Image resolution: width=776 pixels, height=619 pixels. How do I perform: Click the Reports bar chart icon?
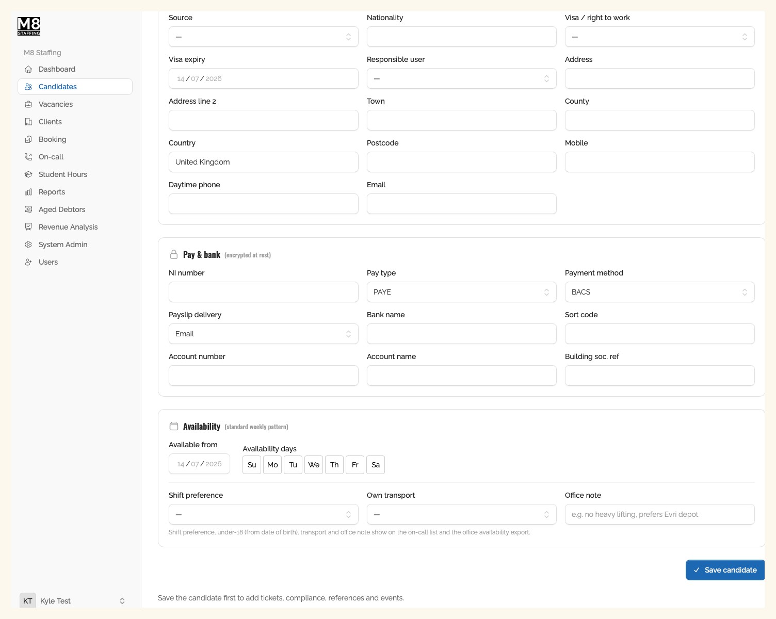[28, 192]
